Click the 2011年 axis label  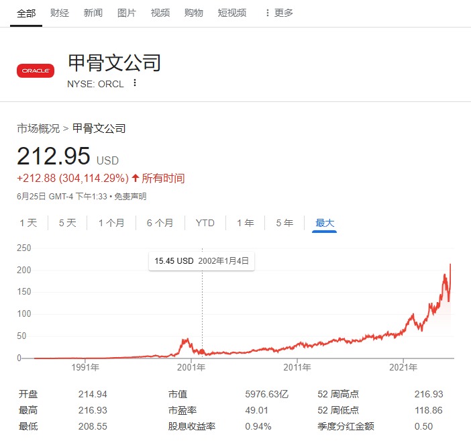pyautogui.click(x=297, y=367)
